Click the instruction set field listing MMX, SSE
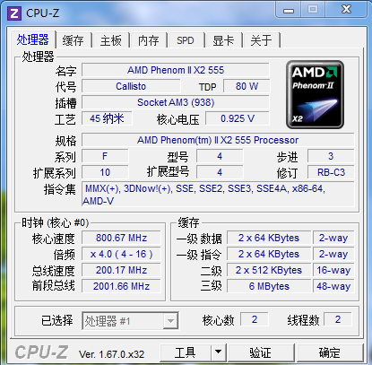The height and width of the screenshot is (365, 372). coord(218,195)
